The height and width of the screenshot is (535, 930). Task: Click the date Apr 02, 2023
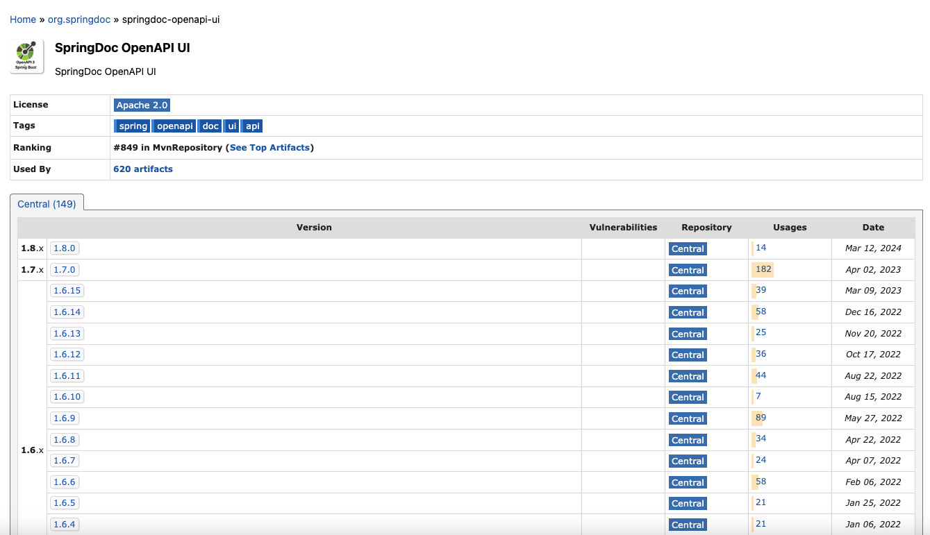click(x=873, y=270)
